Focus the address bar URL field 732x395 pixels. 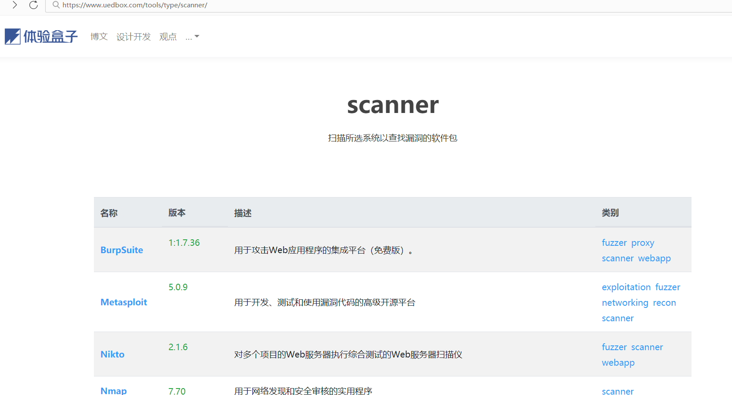click(388, 6)
